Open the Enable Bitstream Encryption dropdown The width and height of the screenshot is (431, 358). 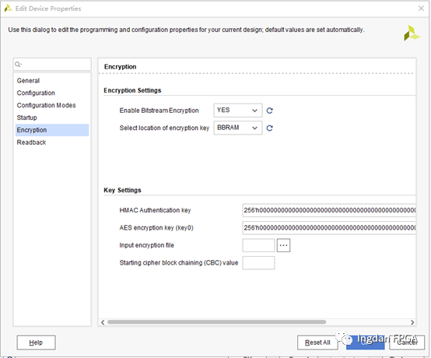[x=238, y=111]
